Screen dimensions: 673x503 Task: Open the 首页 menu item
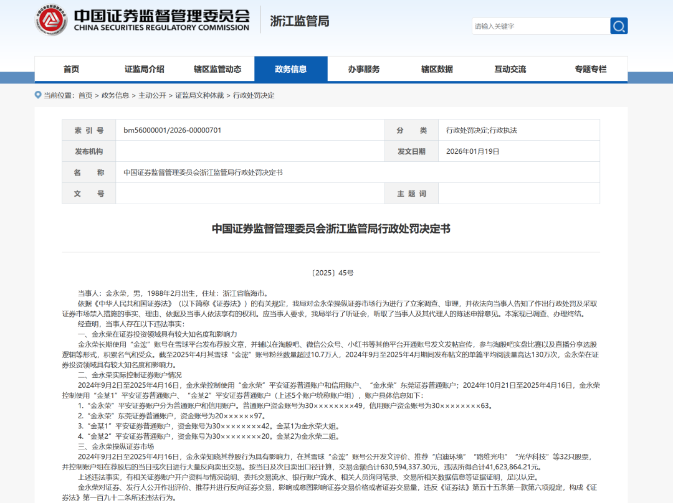coord(70,69)
